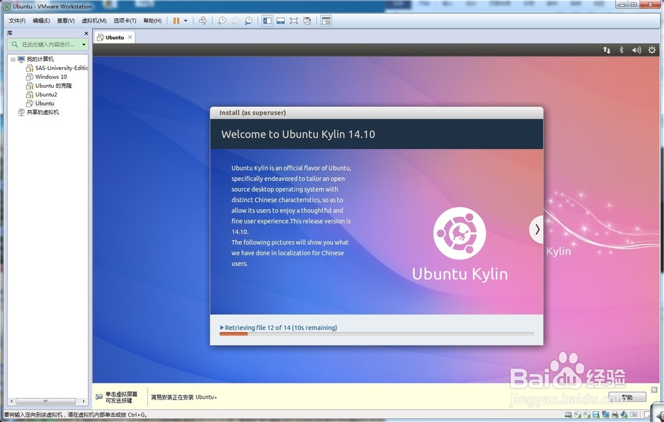Collapse the 我的计算机 tree node

13,59
